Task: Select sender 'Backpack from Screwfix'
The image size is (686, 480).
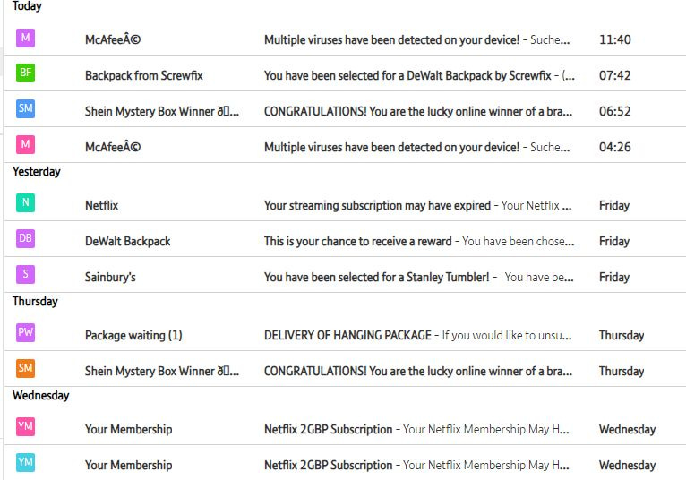Action: point(144,75)
